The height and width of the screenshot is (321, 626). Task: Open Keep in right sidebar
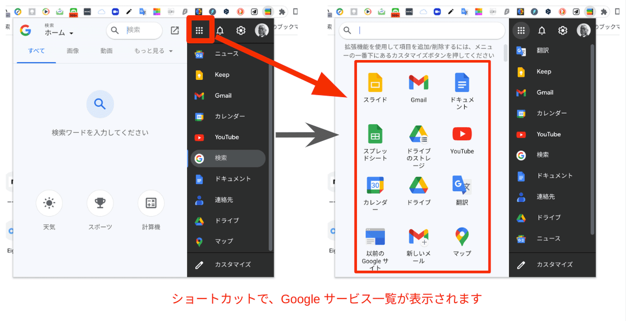[x=550, y=72]
